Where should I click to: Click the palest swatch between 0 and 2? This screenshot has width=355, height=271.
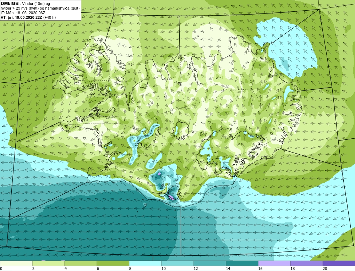click(16, 263)
